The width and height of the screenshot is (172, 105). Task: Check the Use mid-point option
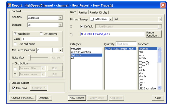click(x=15, y=44)
